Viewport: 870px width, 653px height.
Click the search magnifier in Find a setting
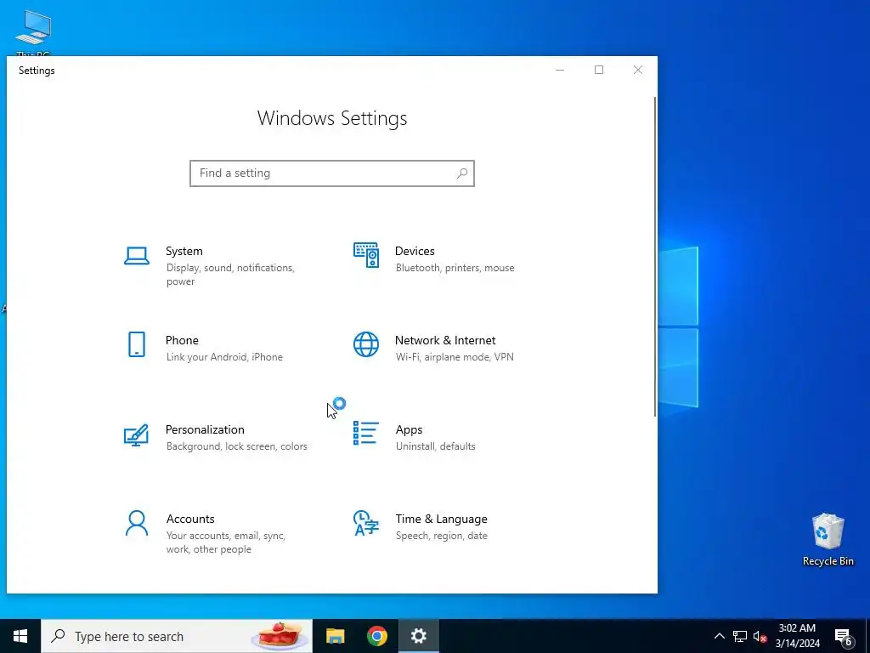coord(461,173)
